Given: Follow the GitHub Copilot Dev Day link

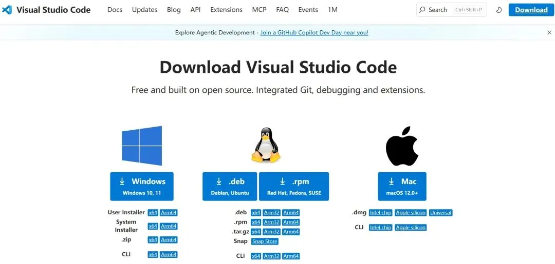Looking at the screenshot, I should (314, 32).
